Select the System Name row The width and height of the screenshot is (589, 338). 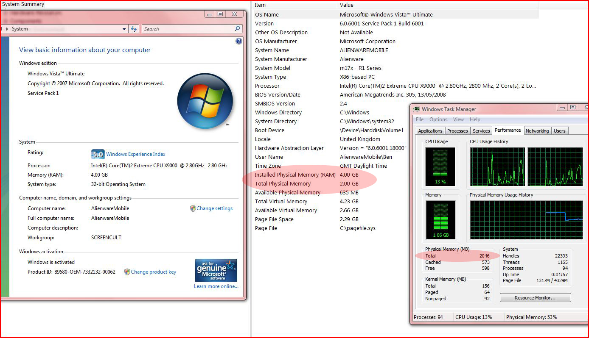[396, 50]
